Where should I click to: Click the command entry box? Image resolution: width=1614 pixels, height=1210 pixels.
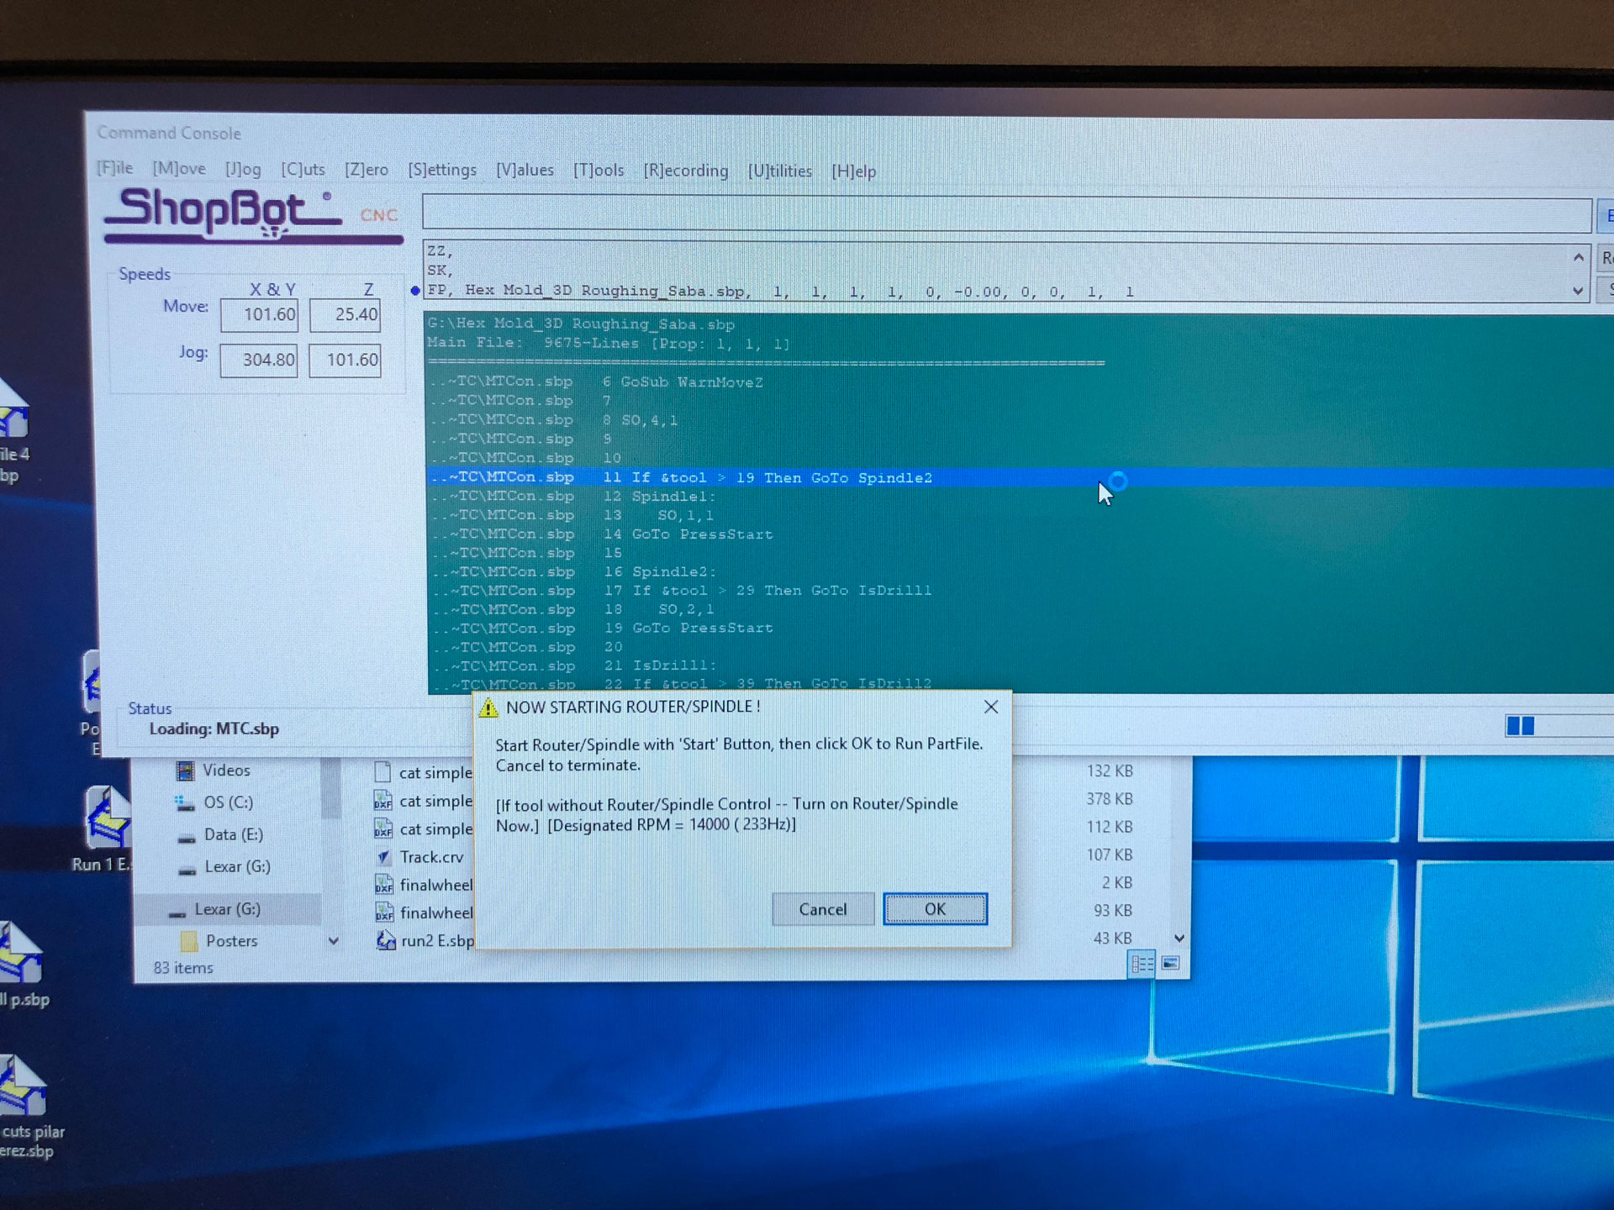(1007, 215)
